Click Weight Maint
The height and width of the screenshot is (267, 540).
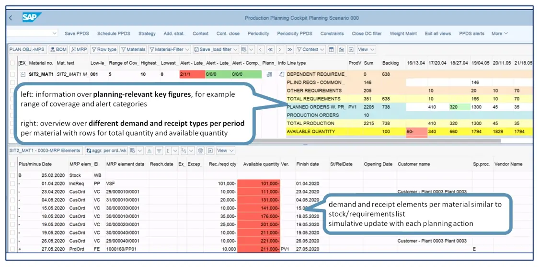pyautogui.click(x=403, y=34)
